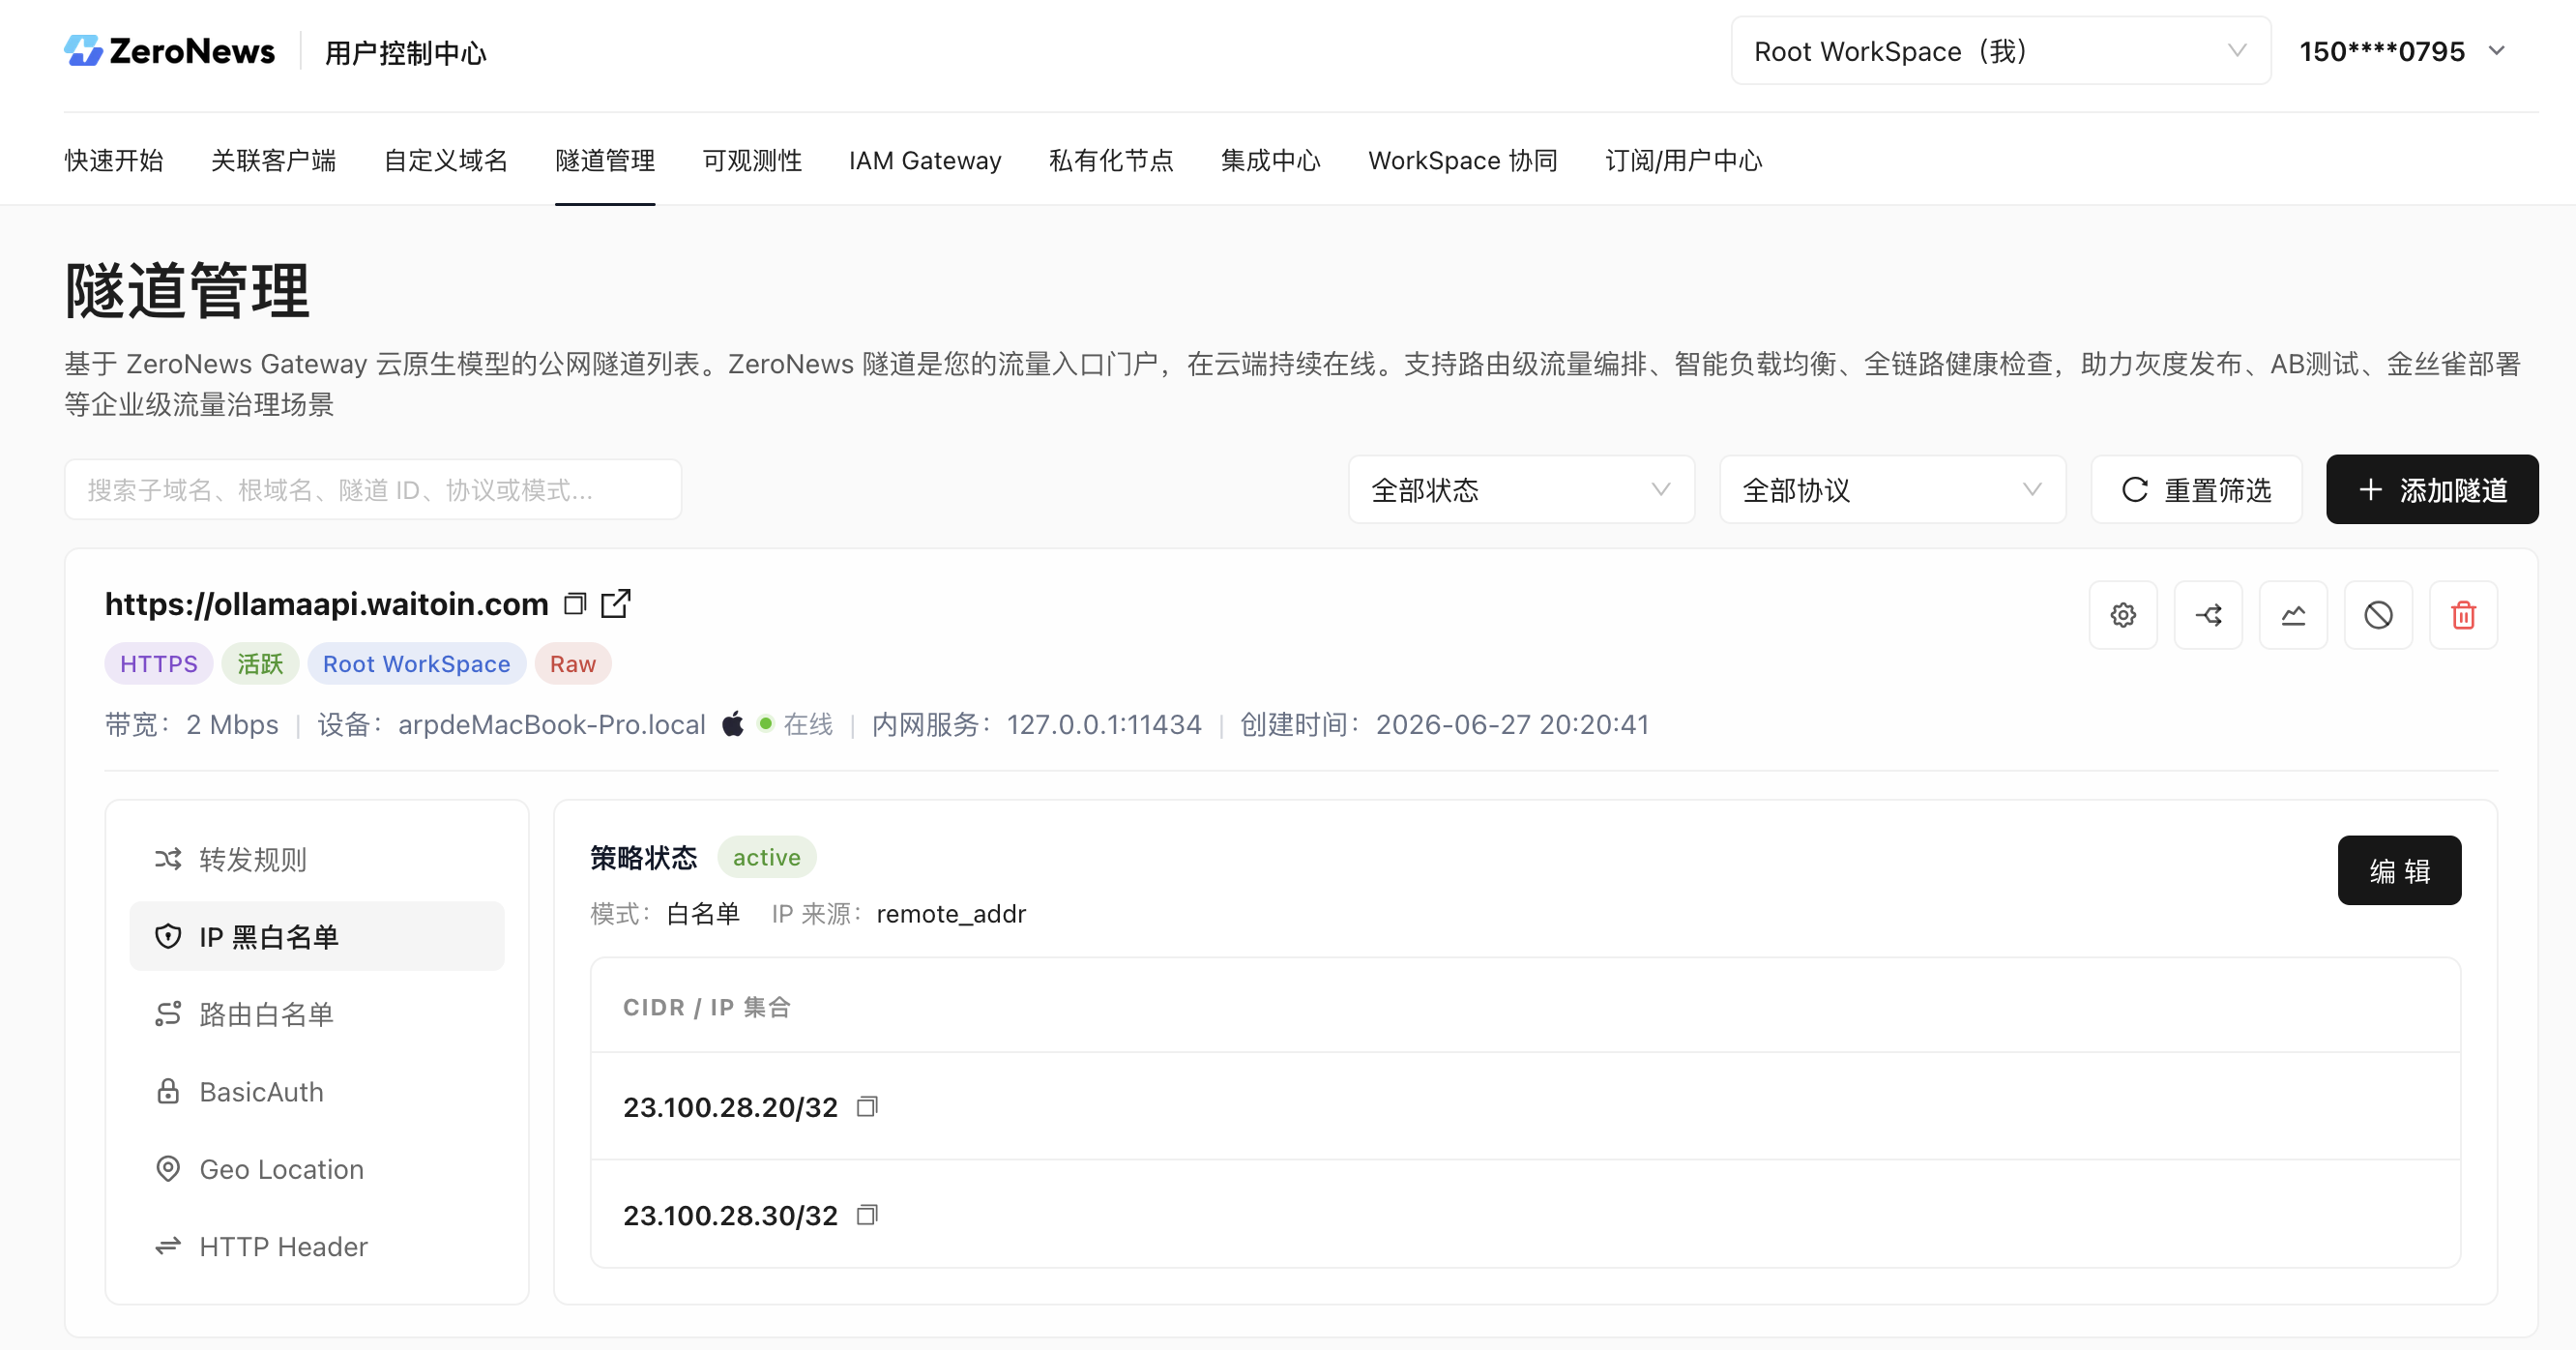2576x1350 pixels.
Task: Click the 在线 online status text
Action: tap(808, 724)
